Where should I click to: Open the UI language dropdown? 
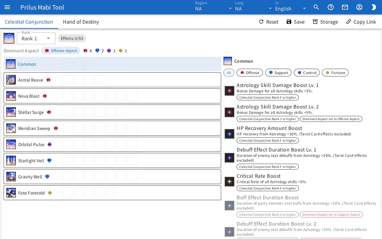point(291,7)
